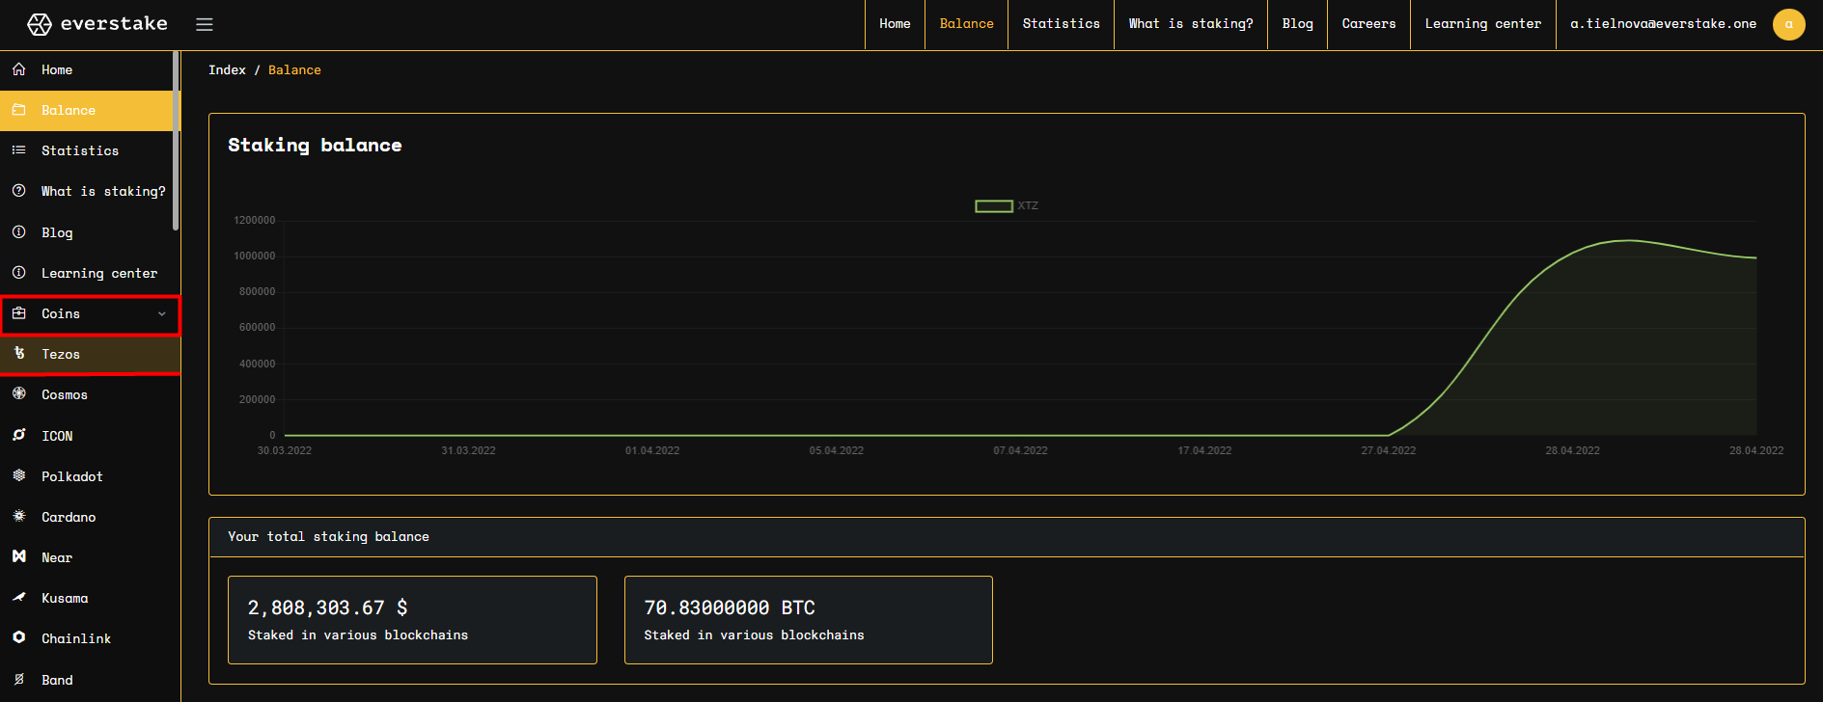The image size is (1823, 702).
Task: Open What is staking? in top navigation
Action: [1191, 24]
